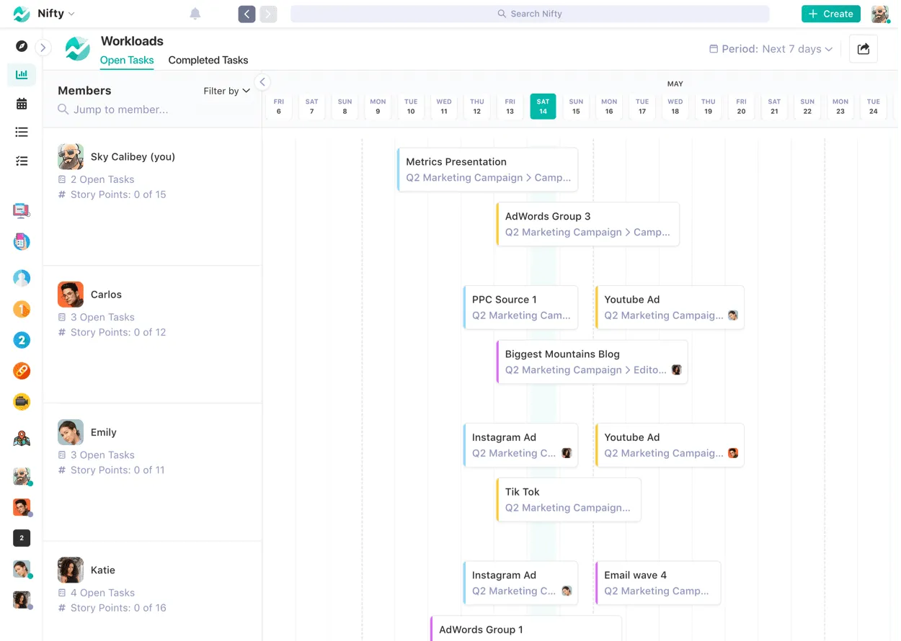Click the timeline back chevron near the dates
The width and height of the screenshot is (901, 641).
262,81
